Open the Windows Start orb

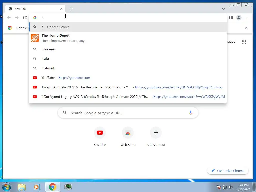[7, 187]
